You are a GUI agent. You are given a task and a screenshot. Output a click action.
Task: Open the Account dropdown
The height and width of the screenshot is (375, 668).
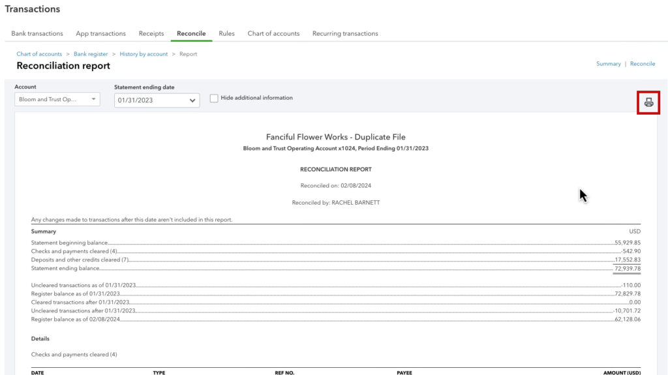tap(57, 100)
